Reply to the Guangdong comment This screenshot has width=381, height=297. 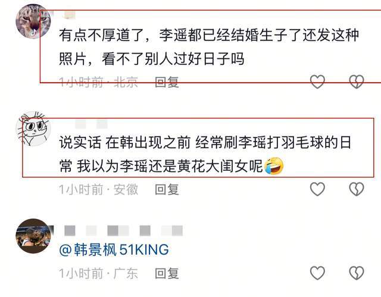pyautogui.click(x=167, y=273)
